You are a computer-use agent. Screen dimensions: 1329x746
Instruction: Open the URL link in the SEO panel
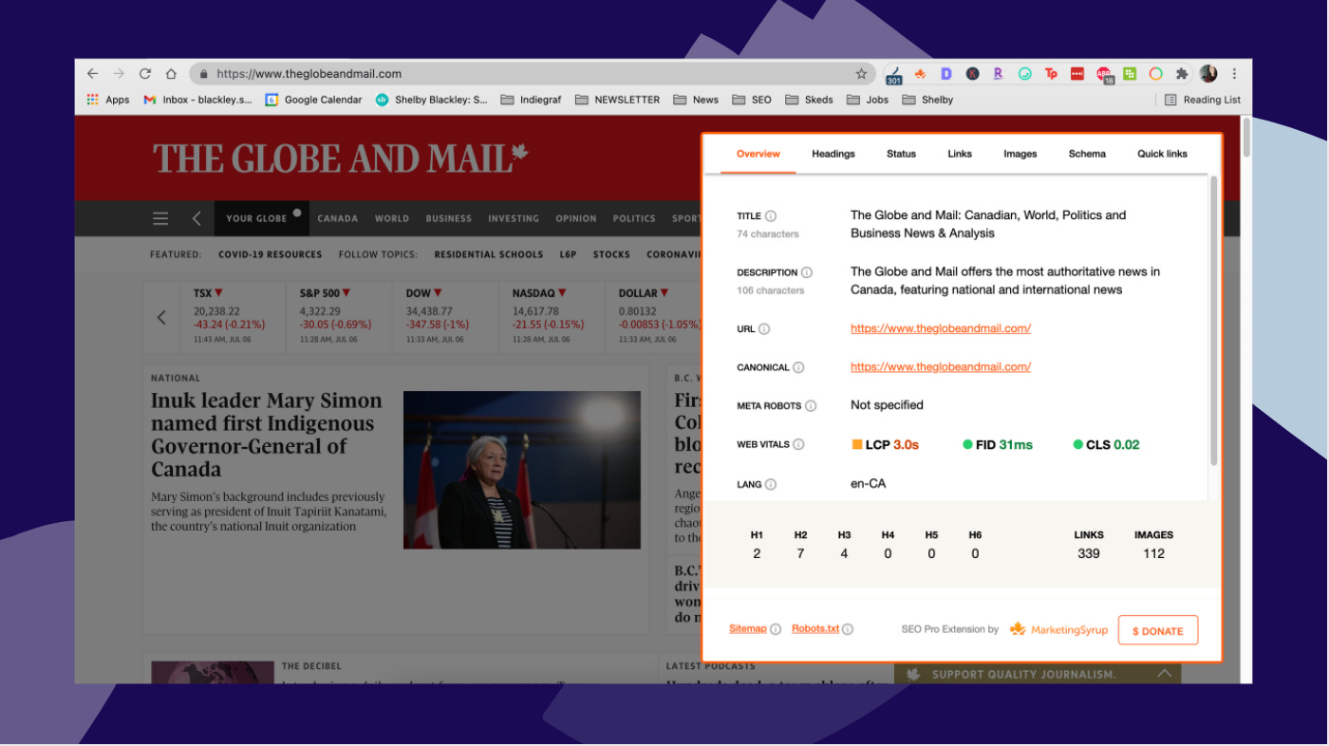click(x=941, y=328)
